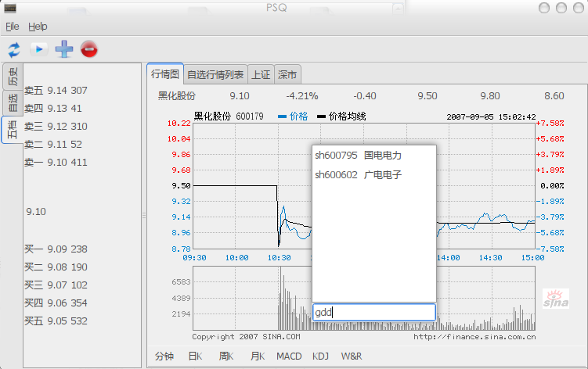Screen dimensions: 588x369
Task: Select the 历史 vertical side tab
Action: click(13, 77)
